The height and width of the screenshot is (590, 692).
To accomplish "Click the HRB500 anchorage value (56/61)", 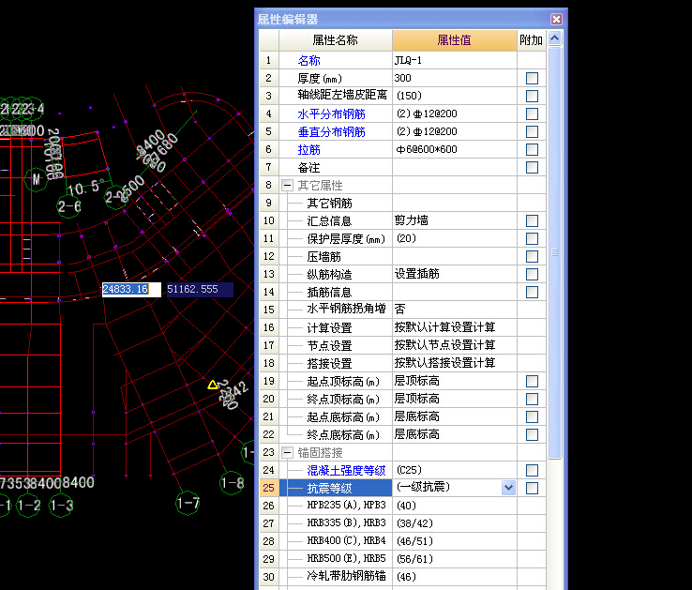I will click(454, 559).
